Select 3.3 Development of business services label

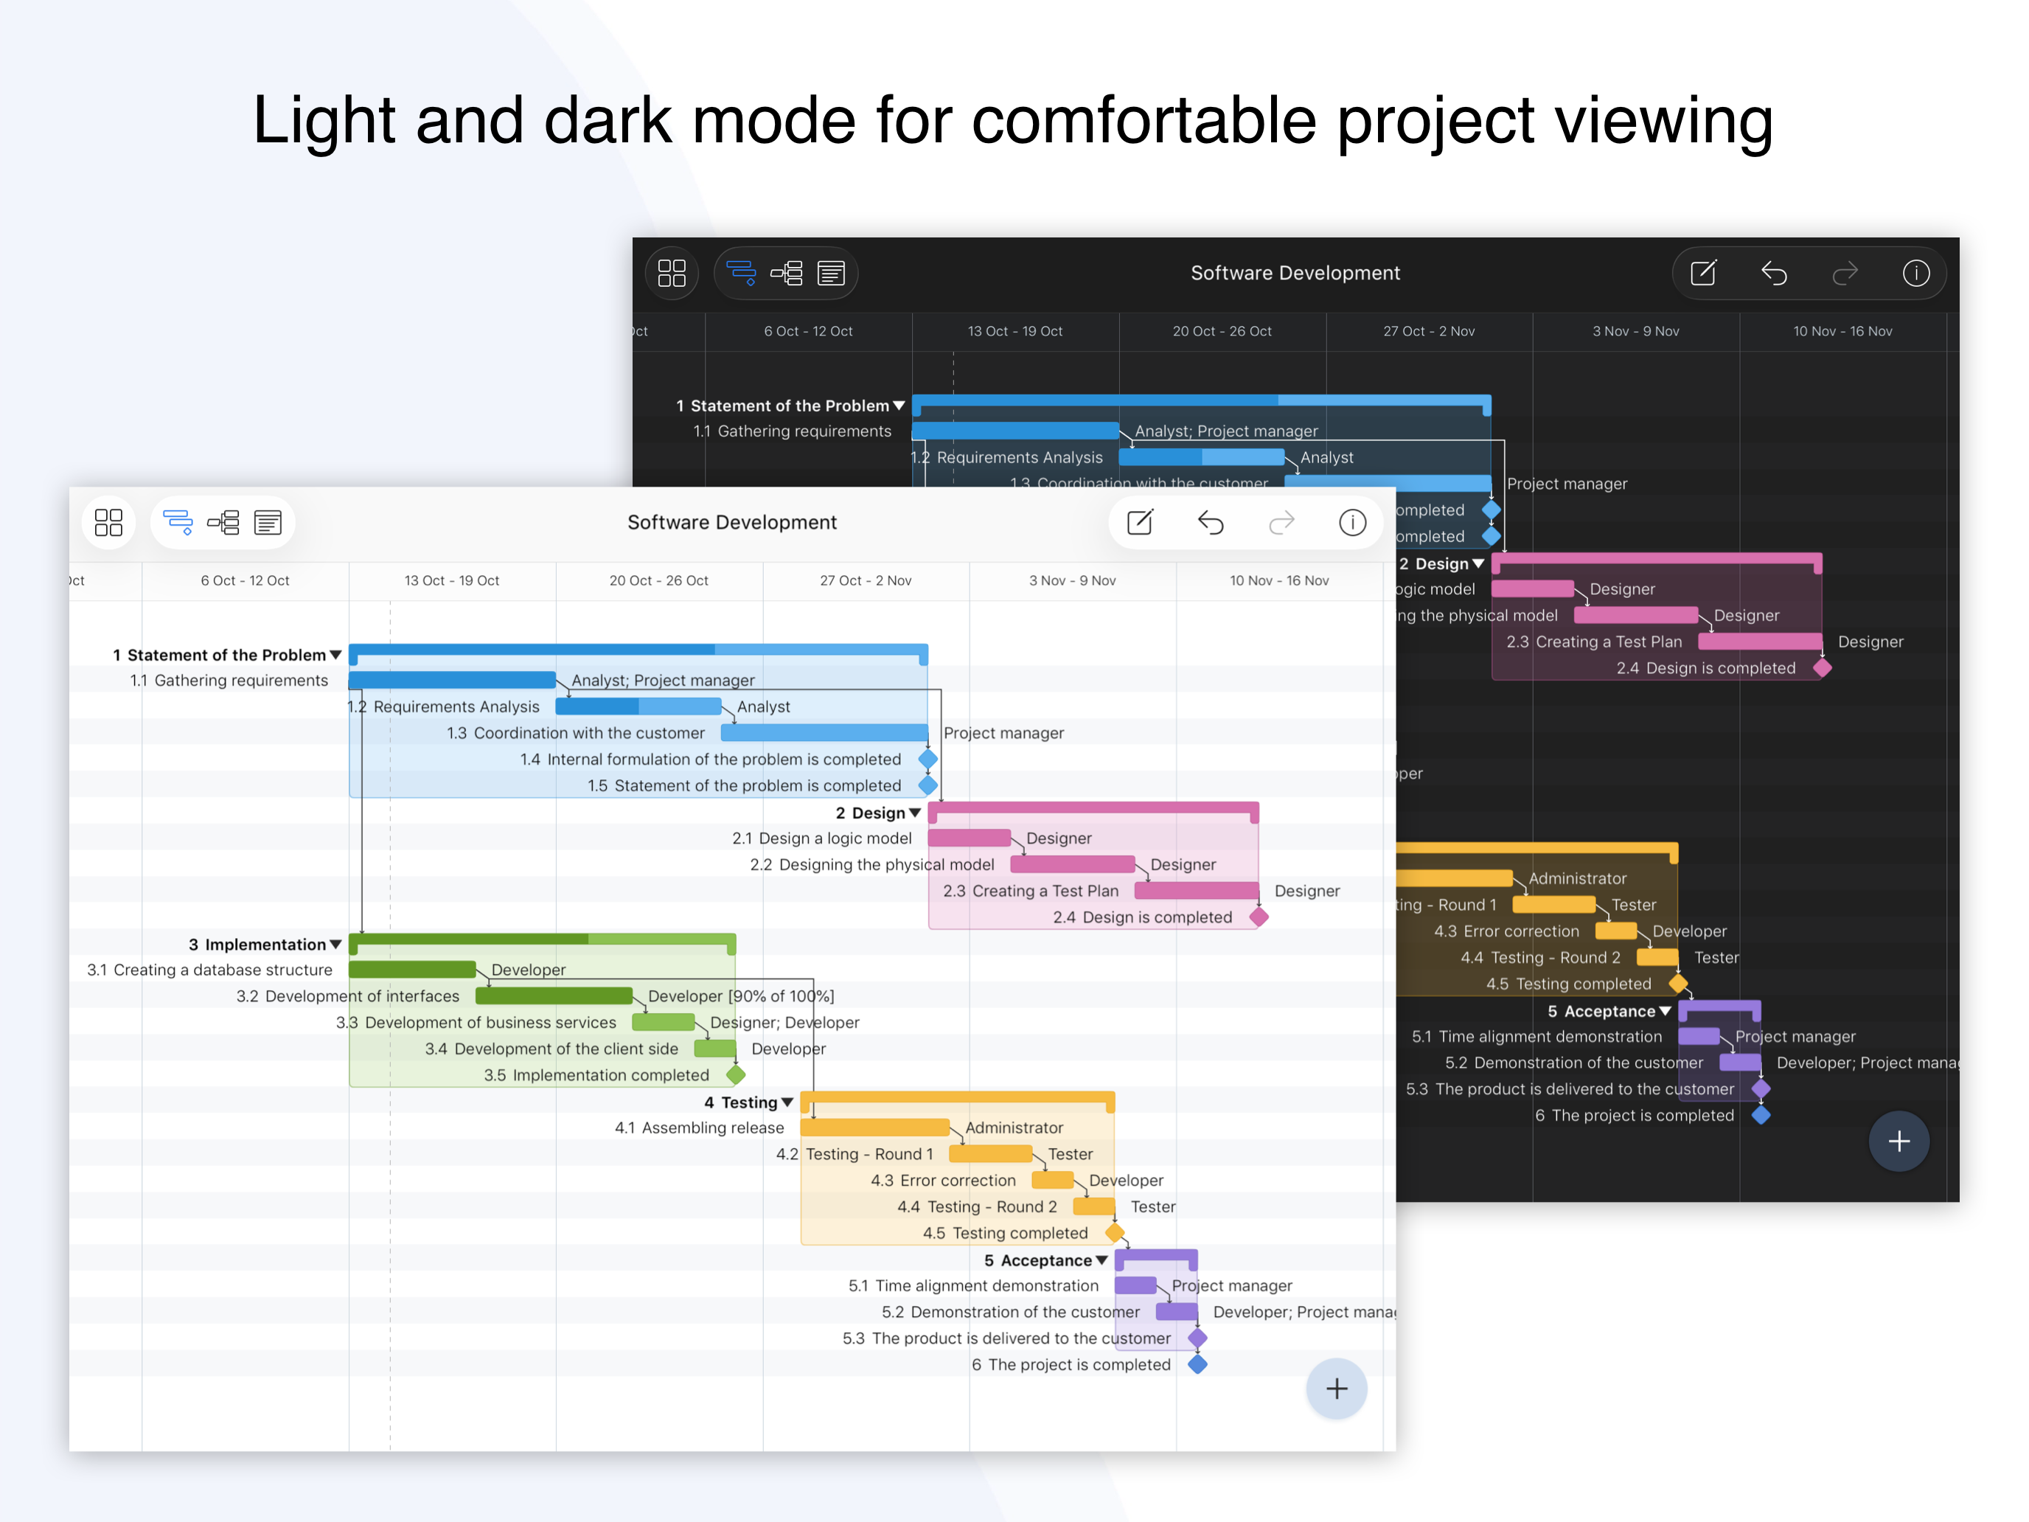476,1023
